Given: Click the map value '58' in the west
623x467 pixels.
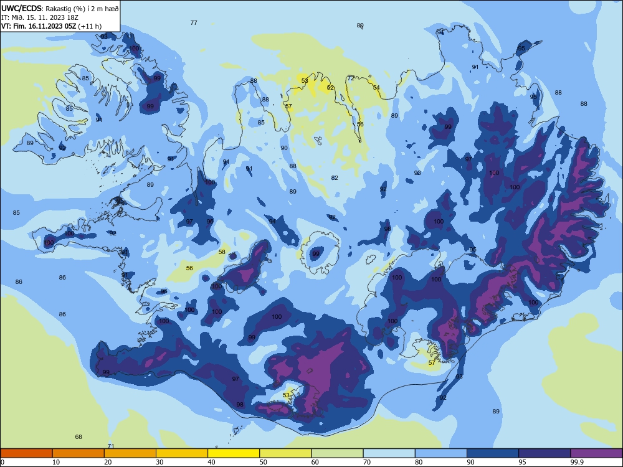Looking at the screenshot, I should (x=222, y=252).
